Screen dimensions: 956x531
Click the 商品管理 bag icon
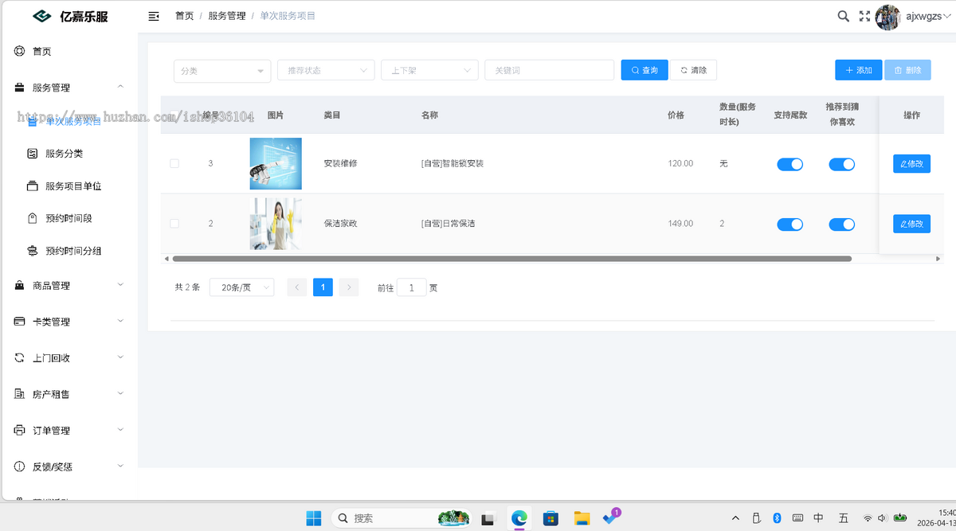coord(20,285)
